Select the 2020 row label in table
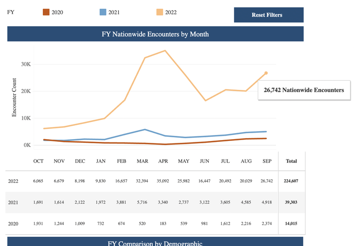Image resolution: width=355 pixels, height=246 pixels. point(13,224)
